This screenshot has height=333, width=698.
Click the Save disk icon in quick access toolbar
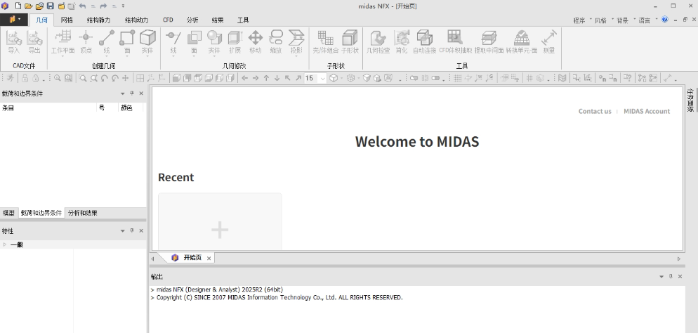(x=51, y=6)
